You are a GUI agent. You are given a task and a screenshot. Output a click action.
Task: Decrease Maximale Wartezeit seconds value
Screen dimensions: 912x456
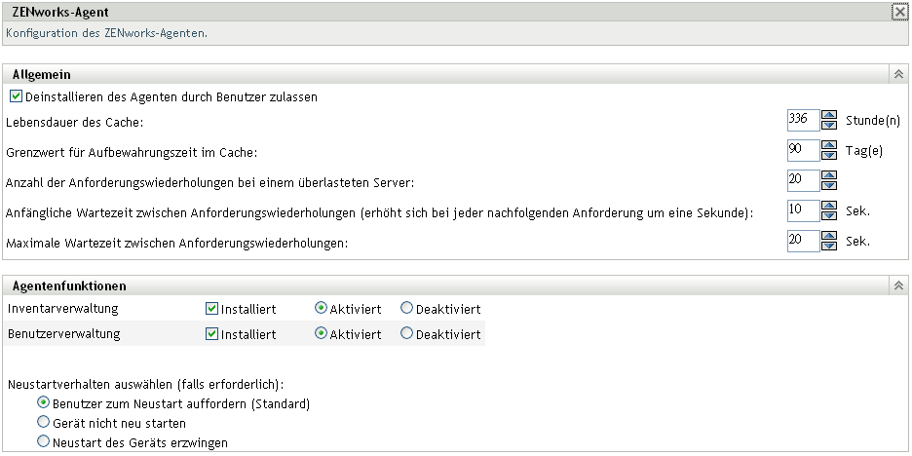[829, 247]
